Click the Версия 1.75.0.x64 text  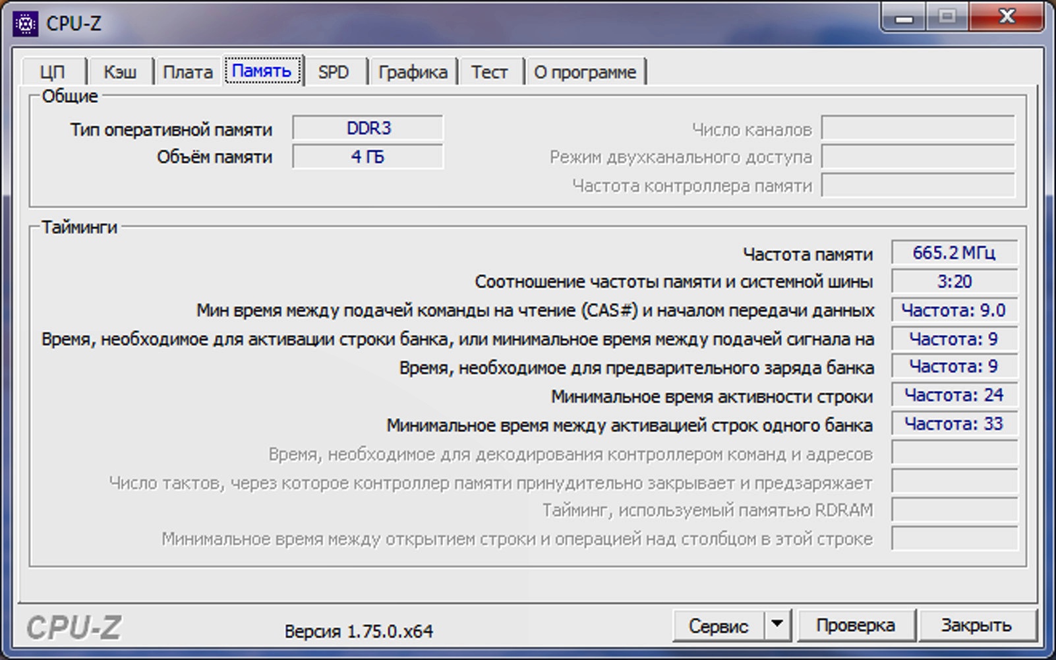(359, 631)
